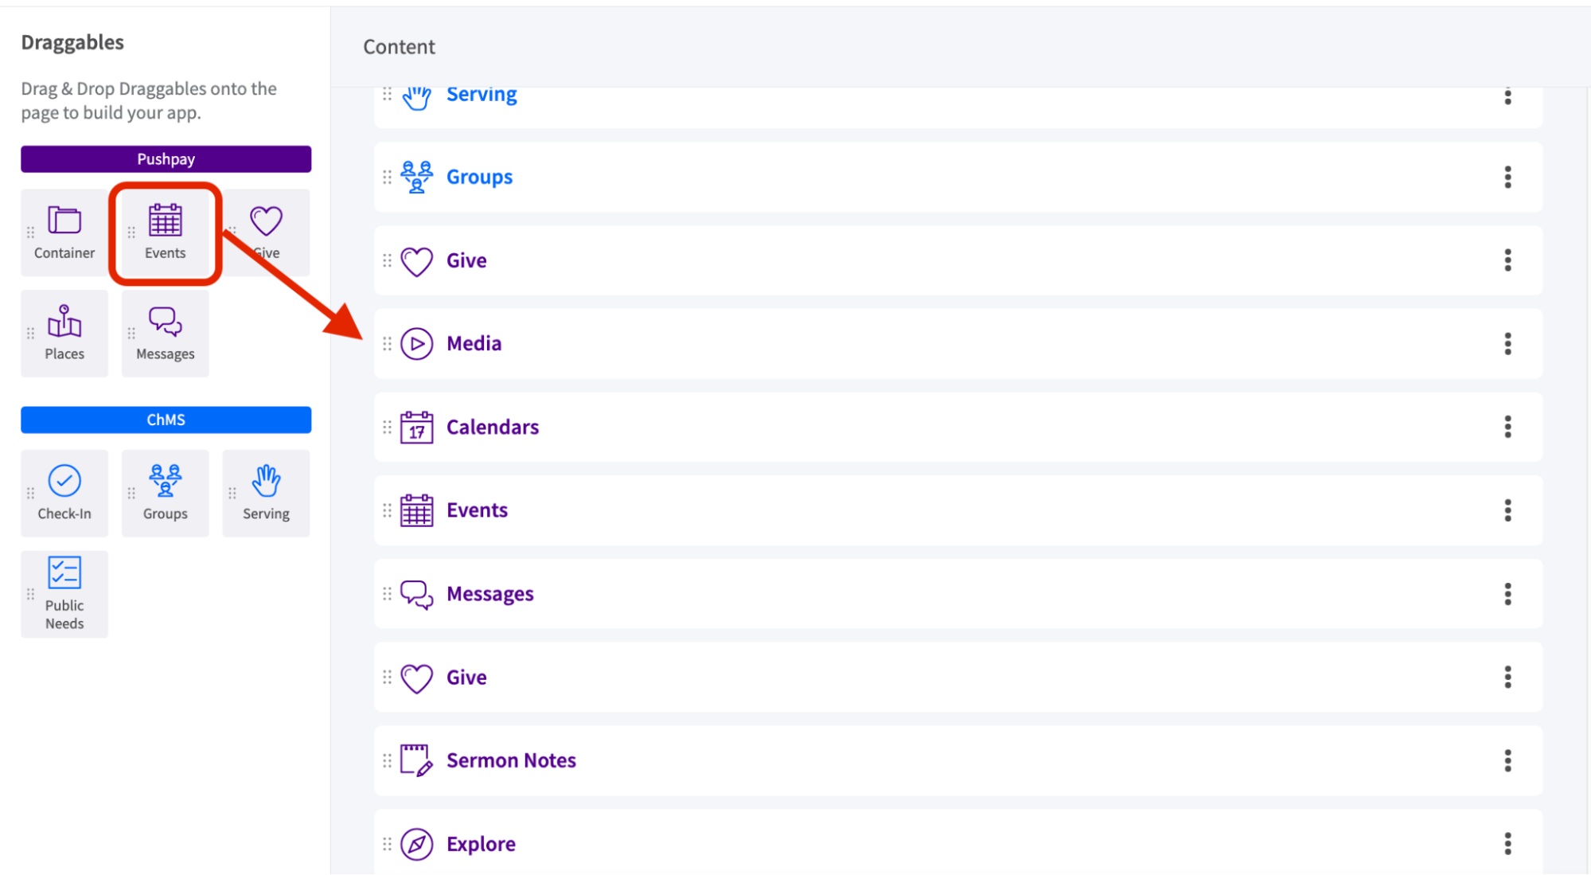
Task: Click the Give heart icon under Pushpay
Action: click(266, 221)
